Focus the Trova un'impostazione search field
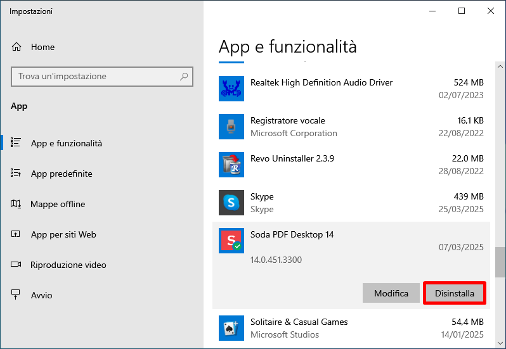Screen dimensions: 506x349 tap(95, 77)
